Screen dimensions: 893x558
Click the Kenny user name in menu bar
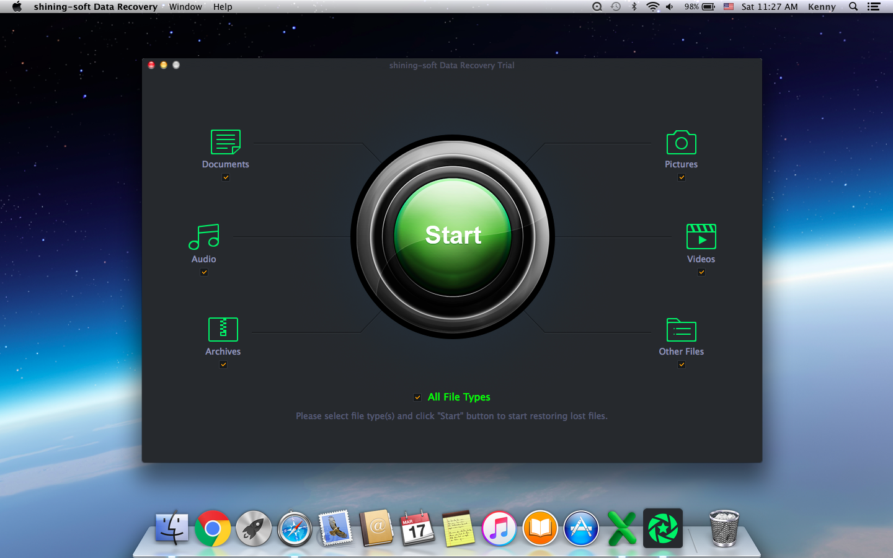click(x=822, y=7)
